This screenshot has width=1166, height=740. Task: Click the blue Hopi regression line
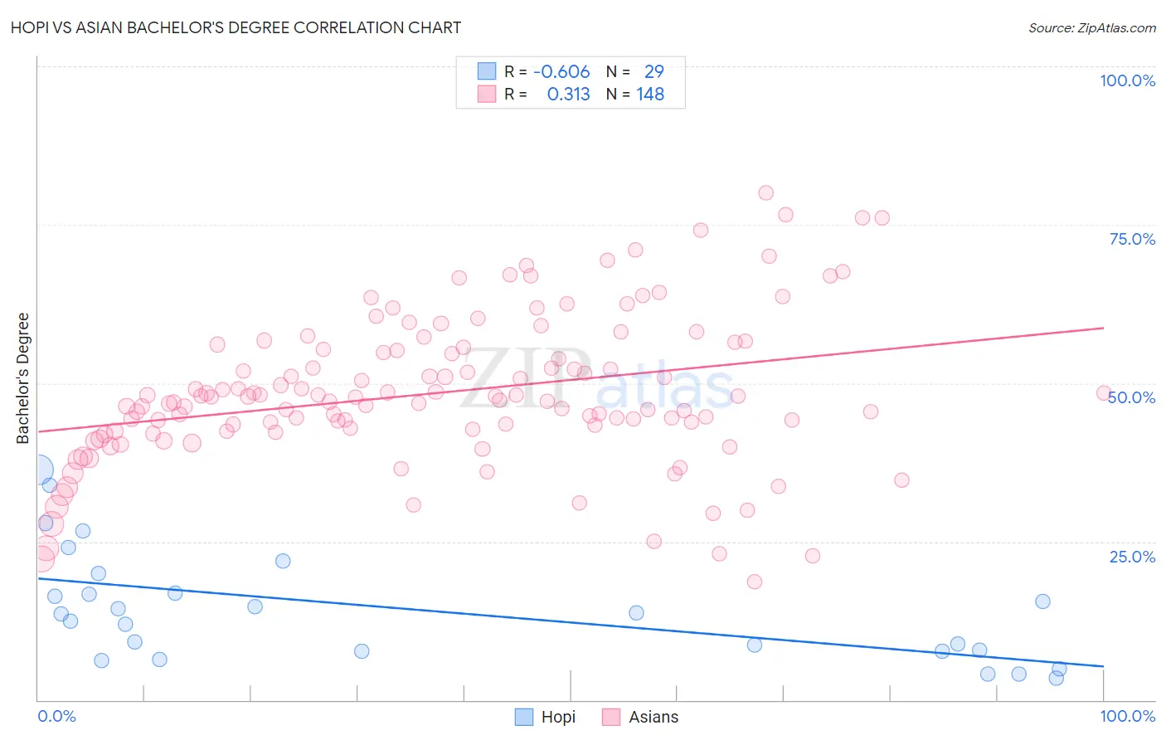click(571, 622)
